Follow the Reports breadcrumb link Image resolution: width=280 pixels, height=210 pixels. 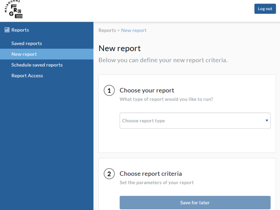[x=107, y=30]
